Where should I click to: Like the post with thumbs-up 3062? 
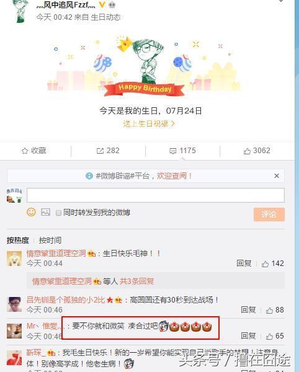[x=247, y=151]
